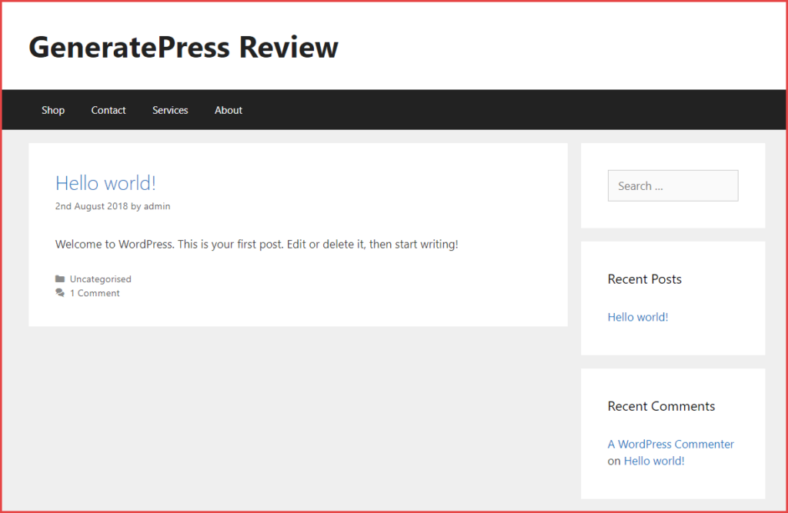This screenshot has width=788, height=513.
Task: Open the About page from navigation
Action: (x=228, y=110)
